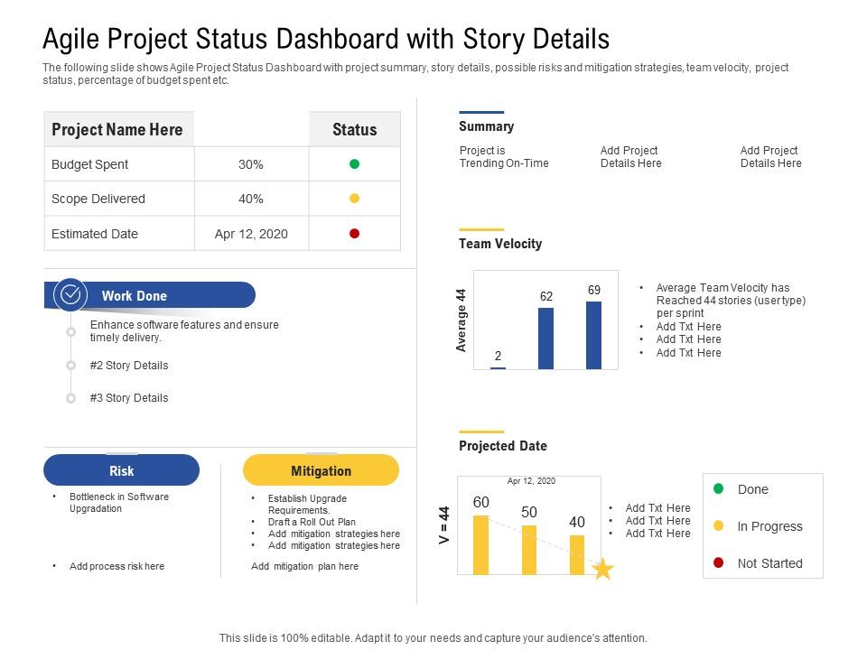The height and width of the screenshot is (650, 867).
Task: Select the Mitigation banner
Action: pos(322,470)
